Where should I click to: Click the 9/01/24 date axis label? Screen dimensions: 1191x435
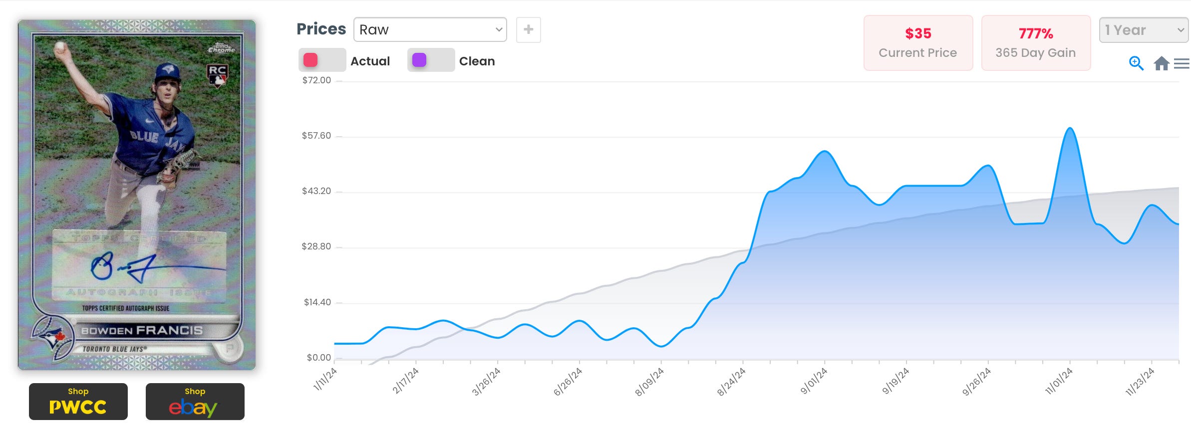[814, 381]
